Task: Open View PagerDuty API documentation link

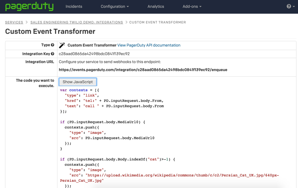Action: [x=149, y=45]
